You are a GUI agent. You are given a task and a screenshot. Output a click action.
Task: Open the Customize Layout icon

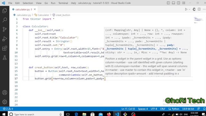[184, 3]
